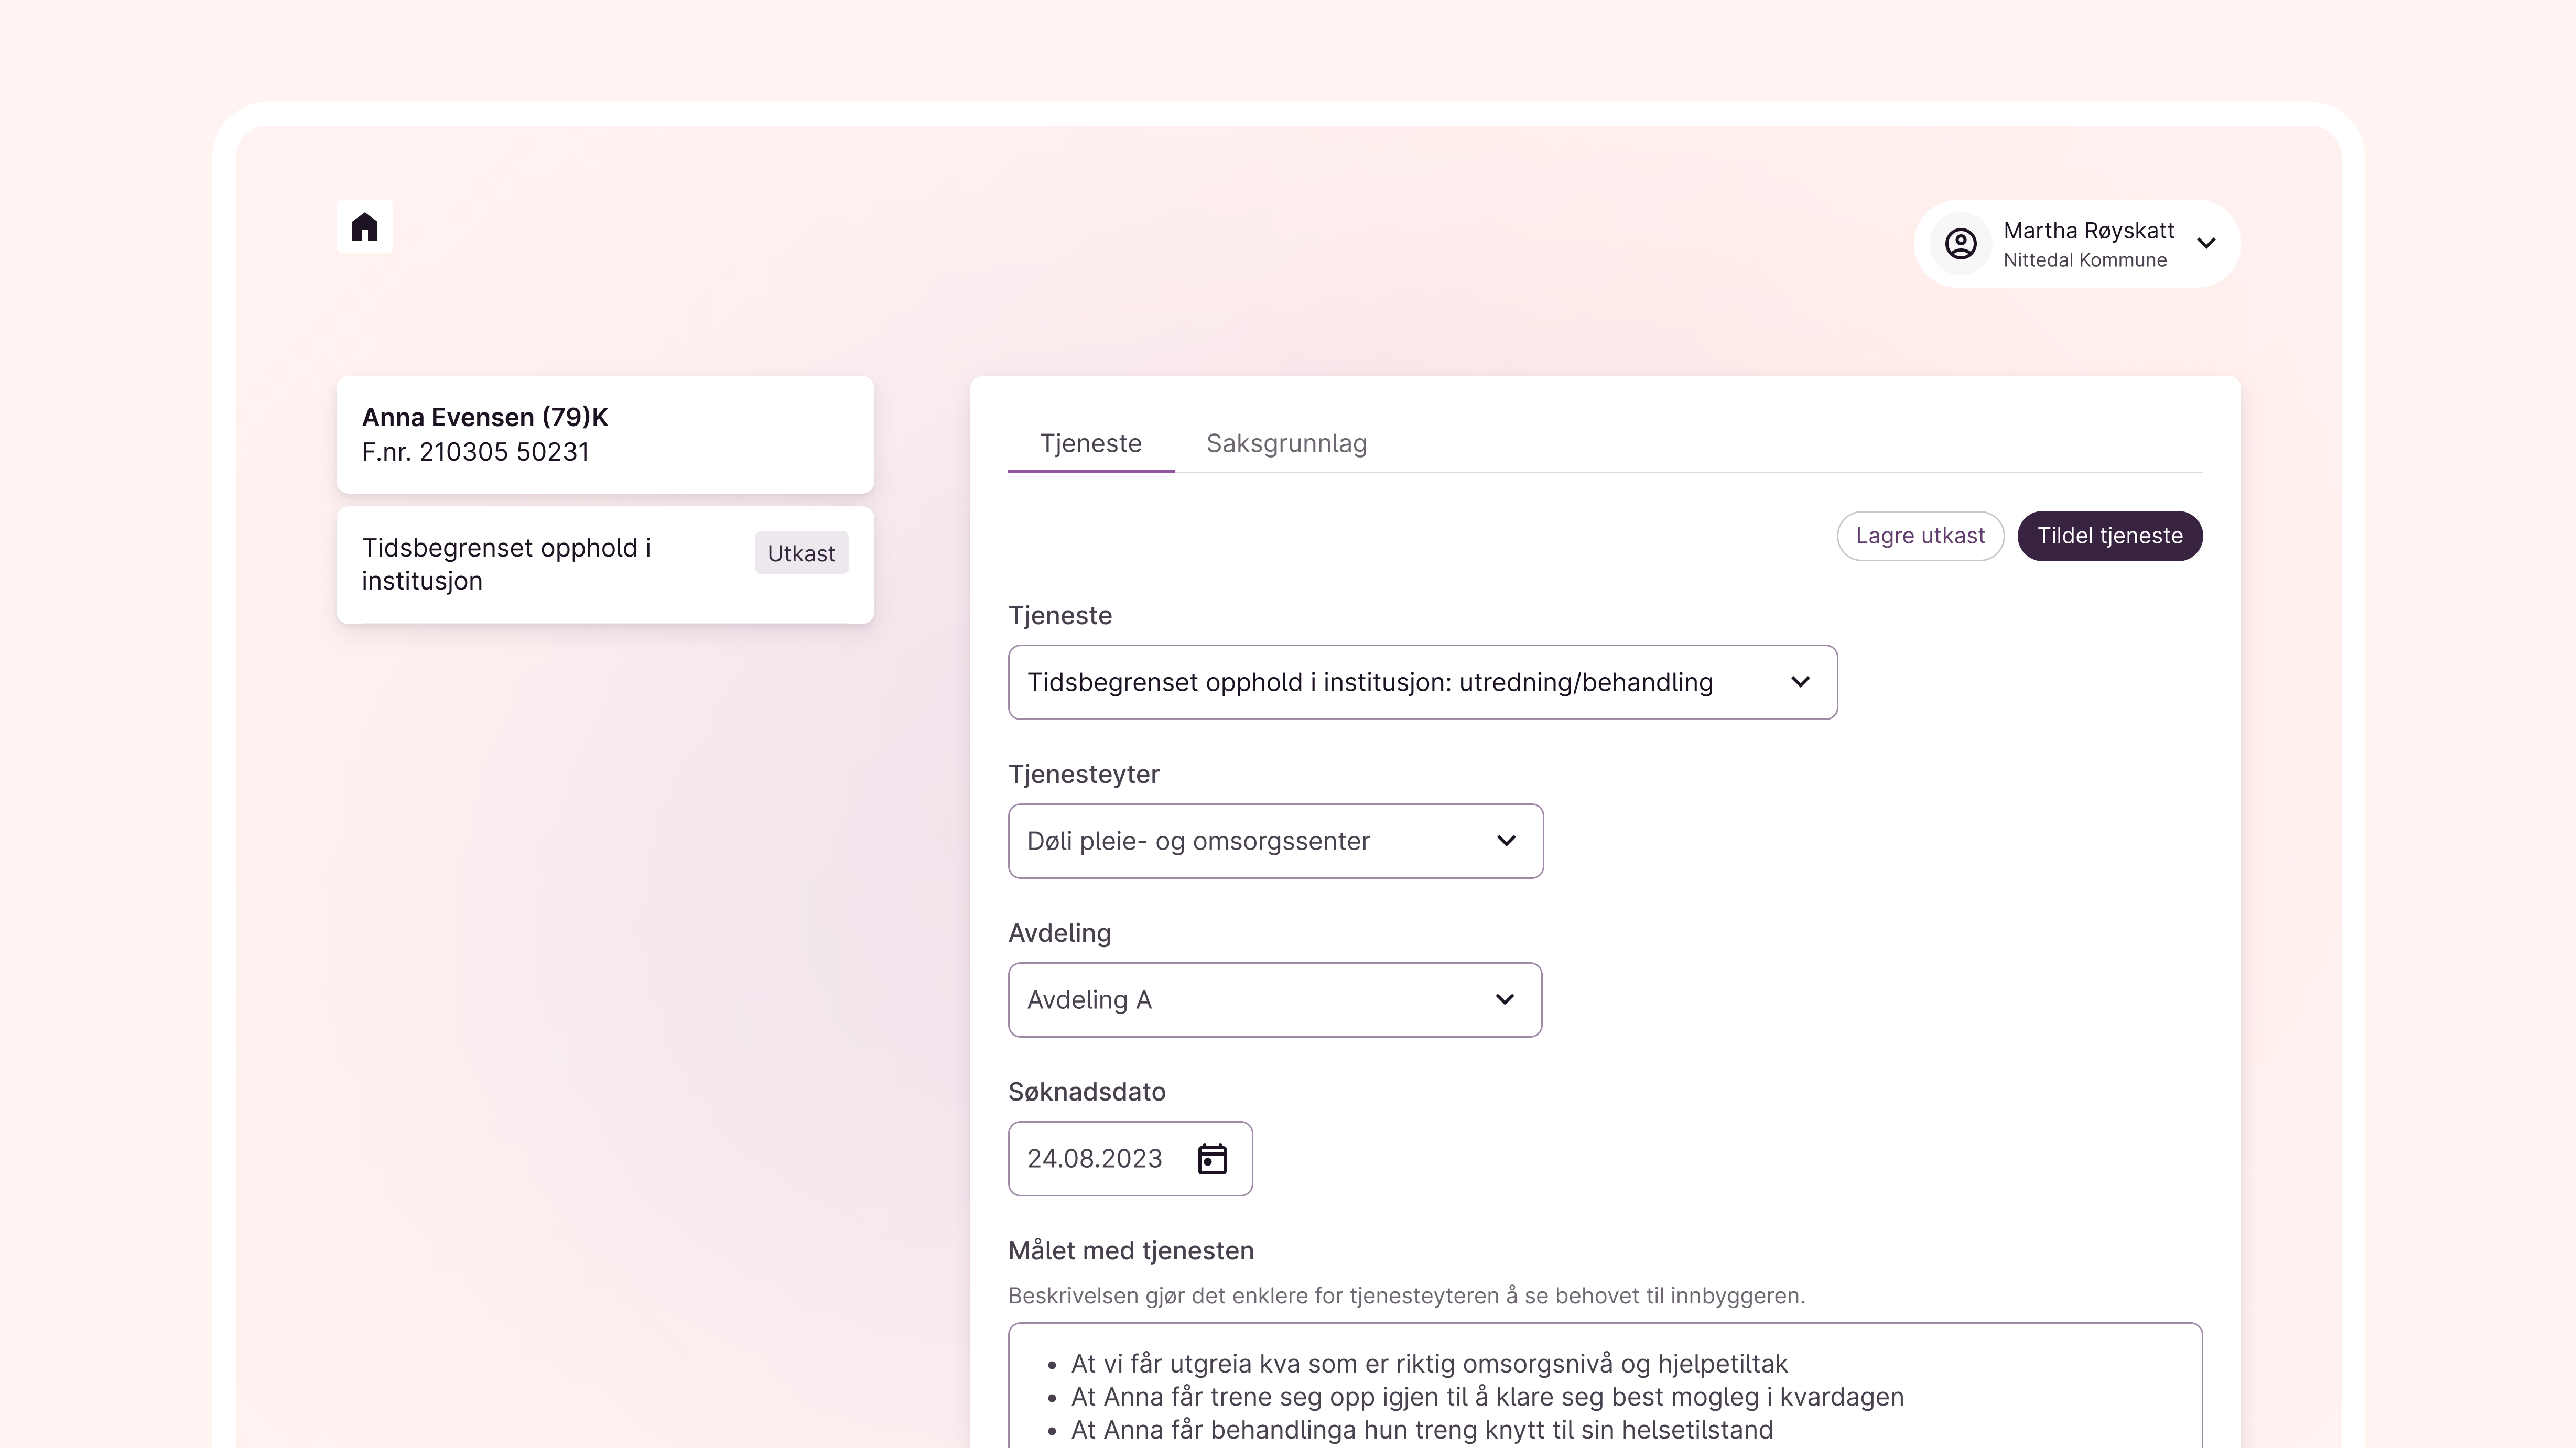2576x1448 pixels.
Task: Open the Avdeling dropdown
Action: coord(1274,1000)
